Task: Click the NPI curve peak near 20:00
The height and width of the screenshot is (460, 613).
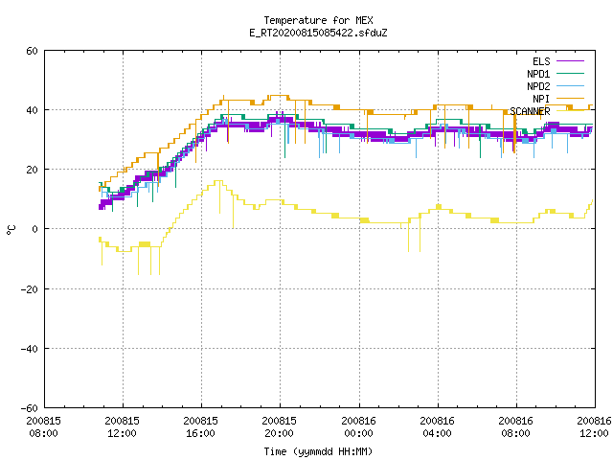Action: [x=279, y=96]
